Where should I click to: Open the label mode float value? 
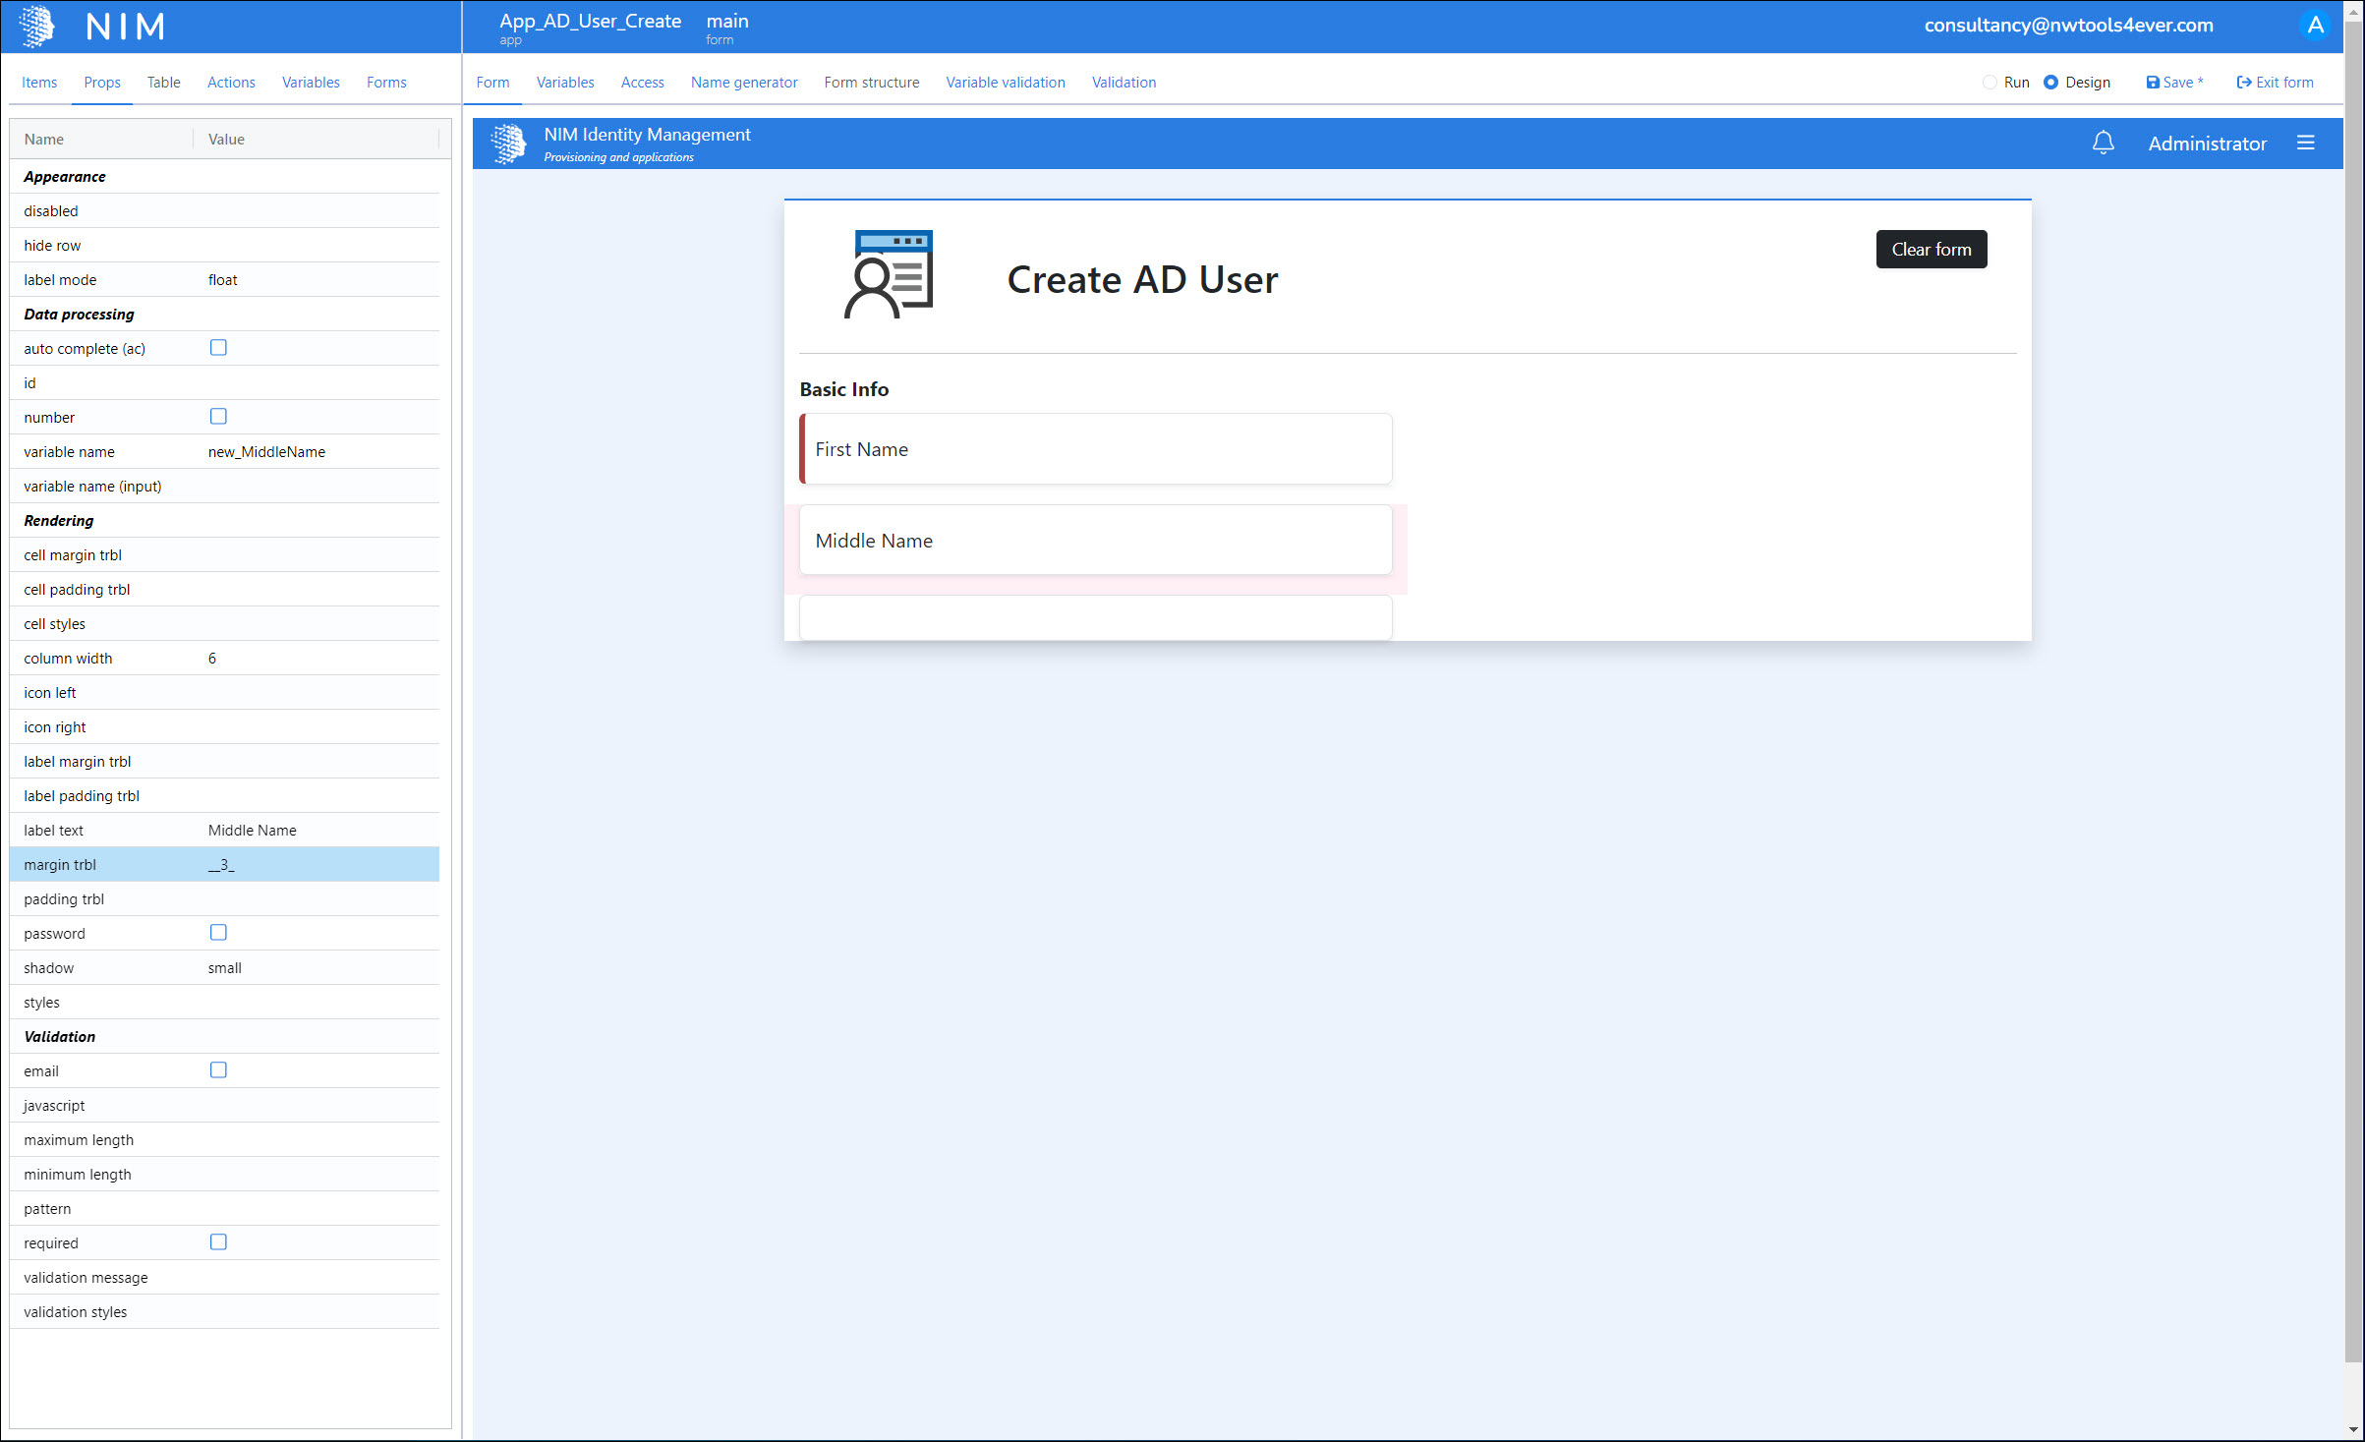coord(223,280)
